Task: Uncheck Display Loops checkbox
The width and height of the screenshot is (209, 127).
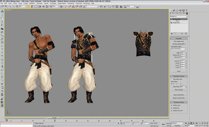Action: tap(172, 105)
